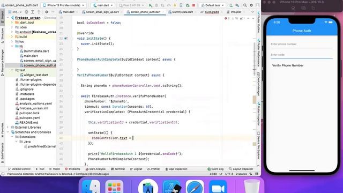Collapse Scratches and Consoles node
This screenshot has width=343, height=193.
[8, 132]
